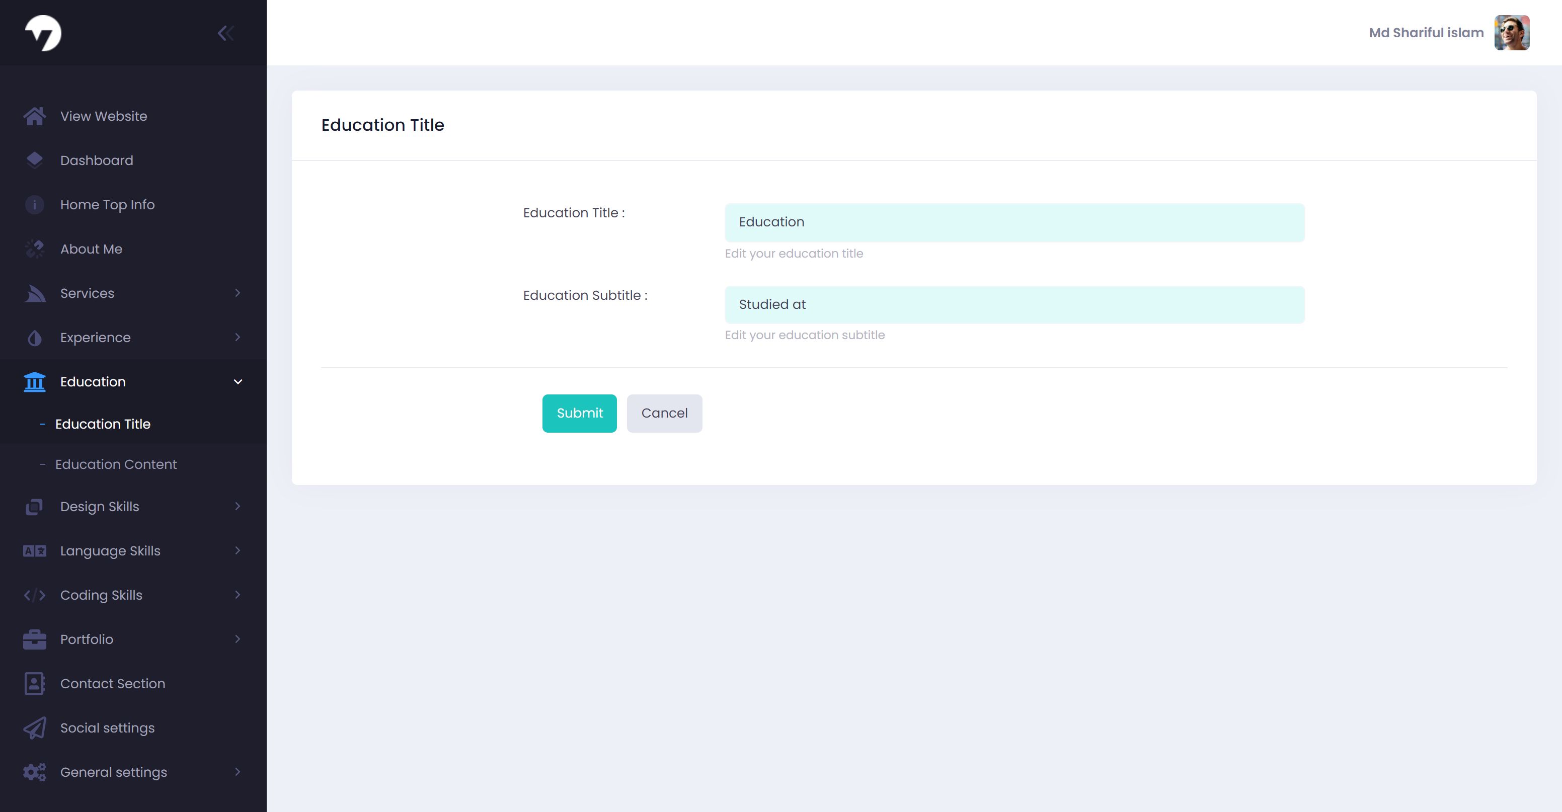Image resolution: width=1562 pixels, height=812 pixels.
Task: Click the briefcase icon next to Portfolio
Action: click(35, 639)
